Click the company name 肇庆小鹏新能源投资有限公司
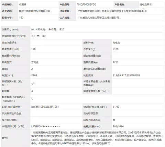Screen dimensions: 165x147 tap(35, 11)
